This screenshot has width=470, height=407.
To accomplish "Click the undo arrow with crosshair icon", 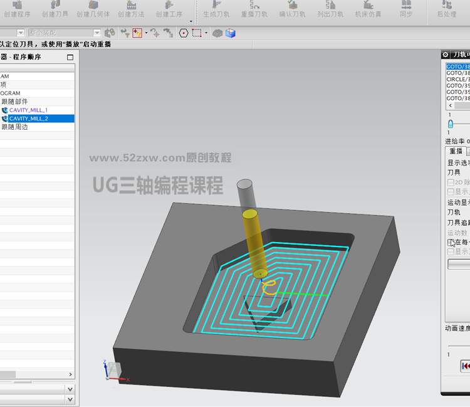I will [155, 33].
